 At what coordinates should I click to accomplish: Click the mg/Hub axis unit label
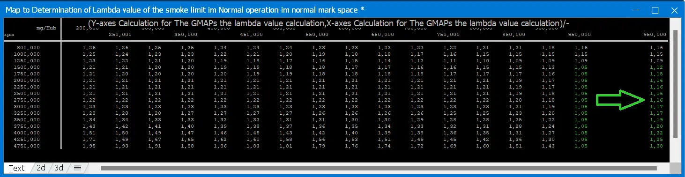point(46,28)
